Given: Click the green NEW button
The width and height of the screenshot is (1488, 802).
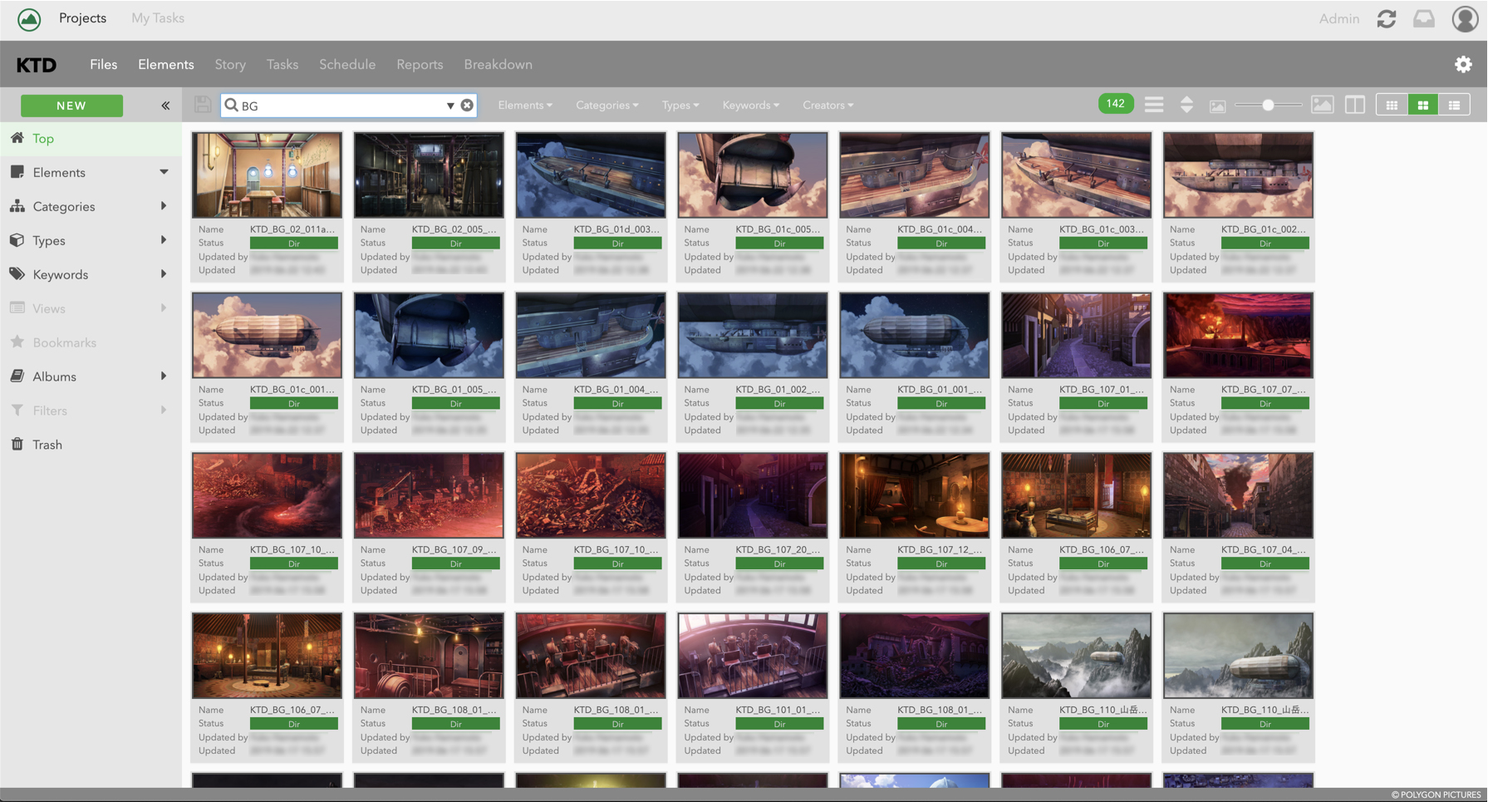Looking at the screenshot, I should click(71, 106).
